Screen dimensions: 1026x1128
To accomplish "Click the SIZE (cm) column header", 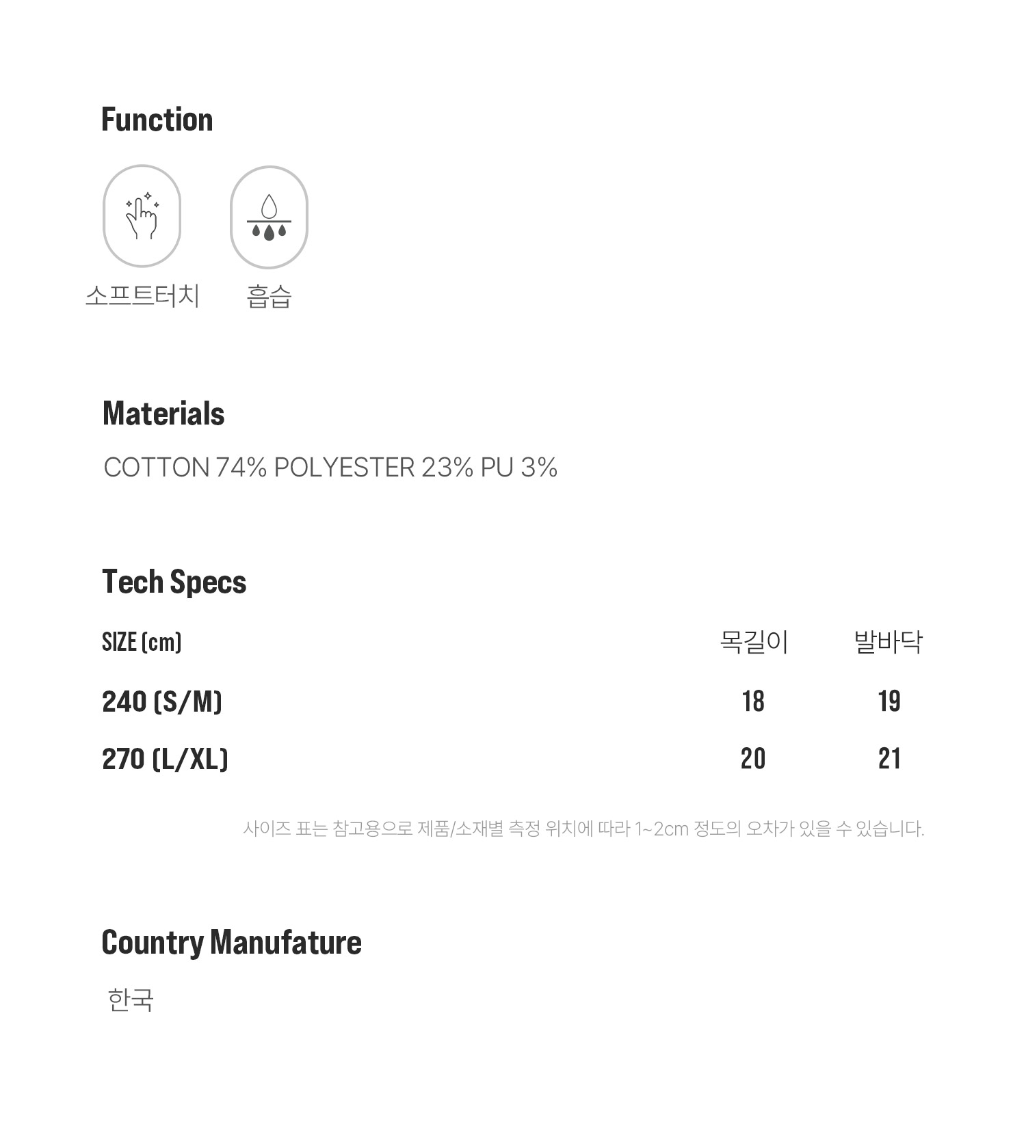I will tap(142, 642).
